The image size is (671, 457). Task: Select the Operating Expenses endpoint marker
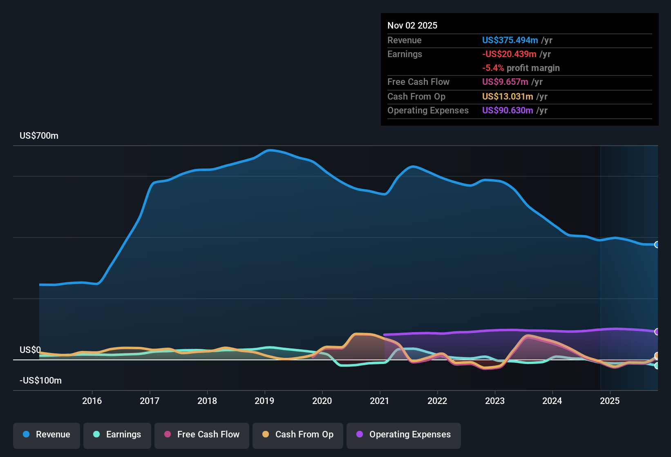pyautogui.click(x=657, y=332)
